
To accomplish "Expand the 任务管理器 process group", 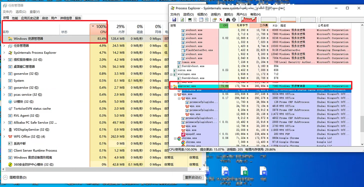I will tap(4, 46).
